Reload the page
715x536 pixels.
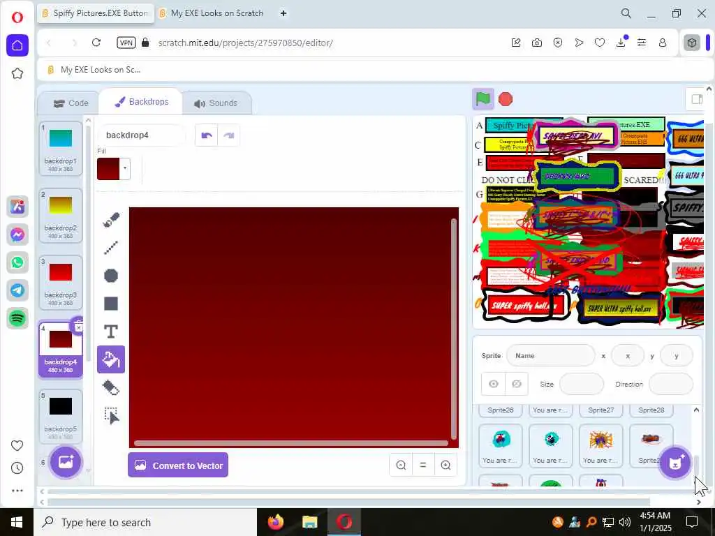[x=96, y=43]
